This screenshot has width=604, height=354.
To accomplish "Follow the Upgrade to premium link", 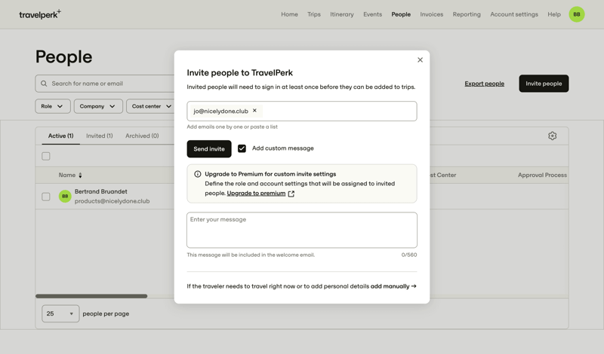I will pyautogui.click(x=256, y=194).
